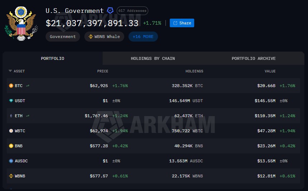Sort by the VALUE column header
This screenshot has width=308, height=191.
[x=270, y=71]
